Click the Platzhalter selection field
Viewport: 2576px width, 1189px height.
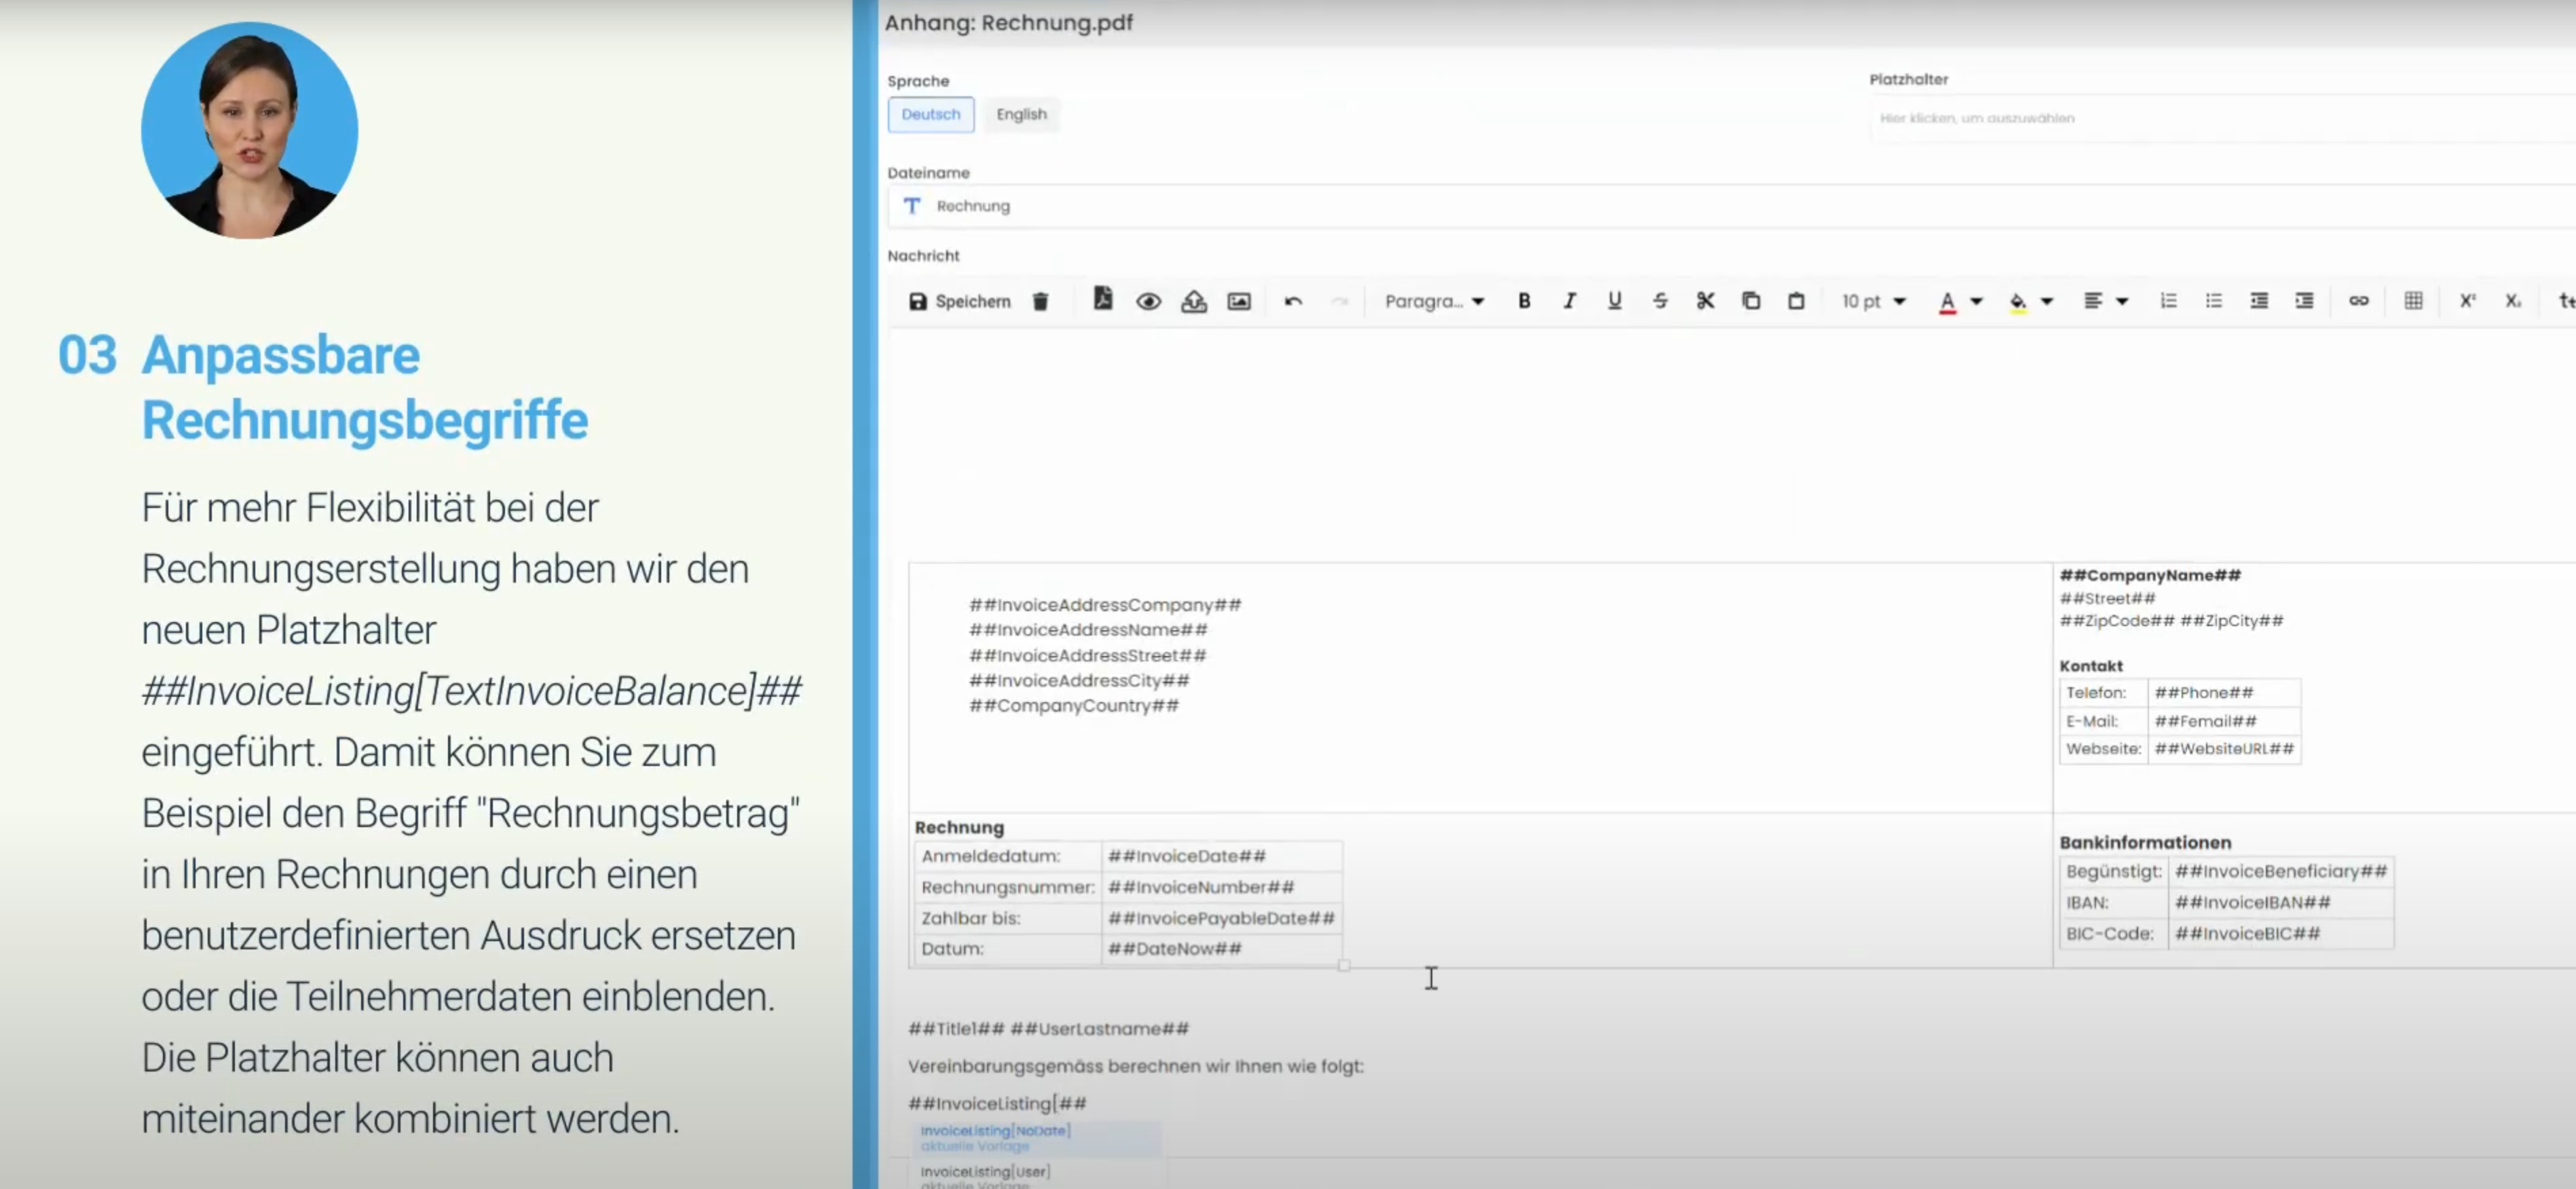tap(2222, 118)
